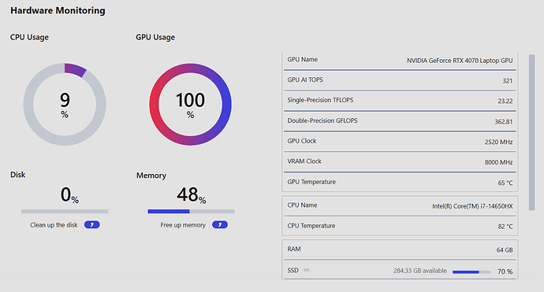Click the 8000 MHz VRAM value

tap(498, 162)
